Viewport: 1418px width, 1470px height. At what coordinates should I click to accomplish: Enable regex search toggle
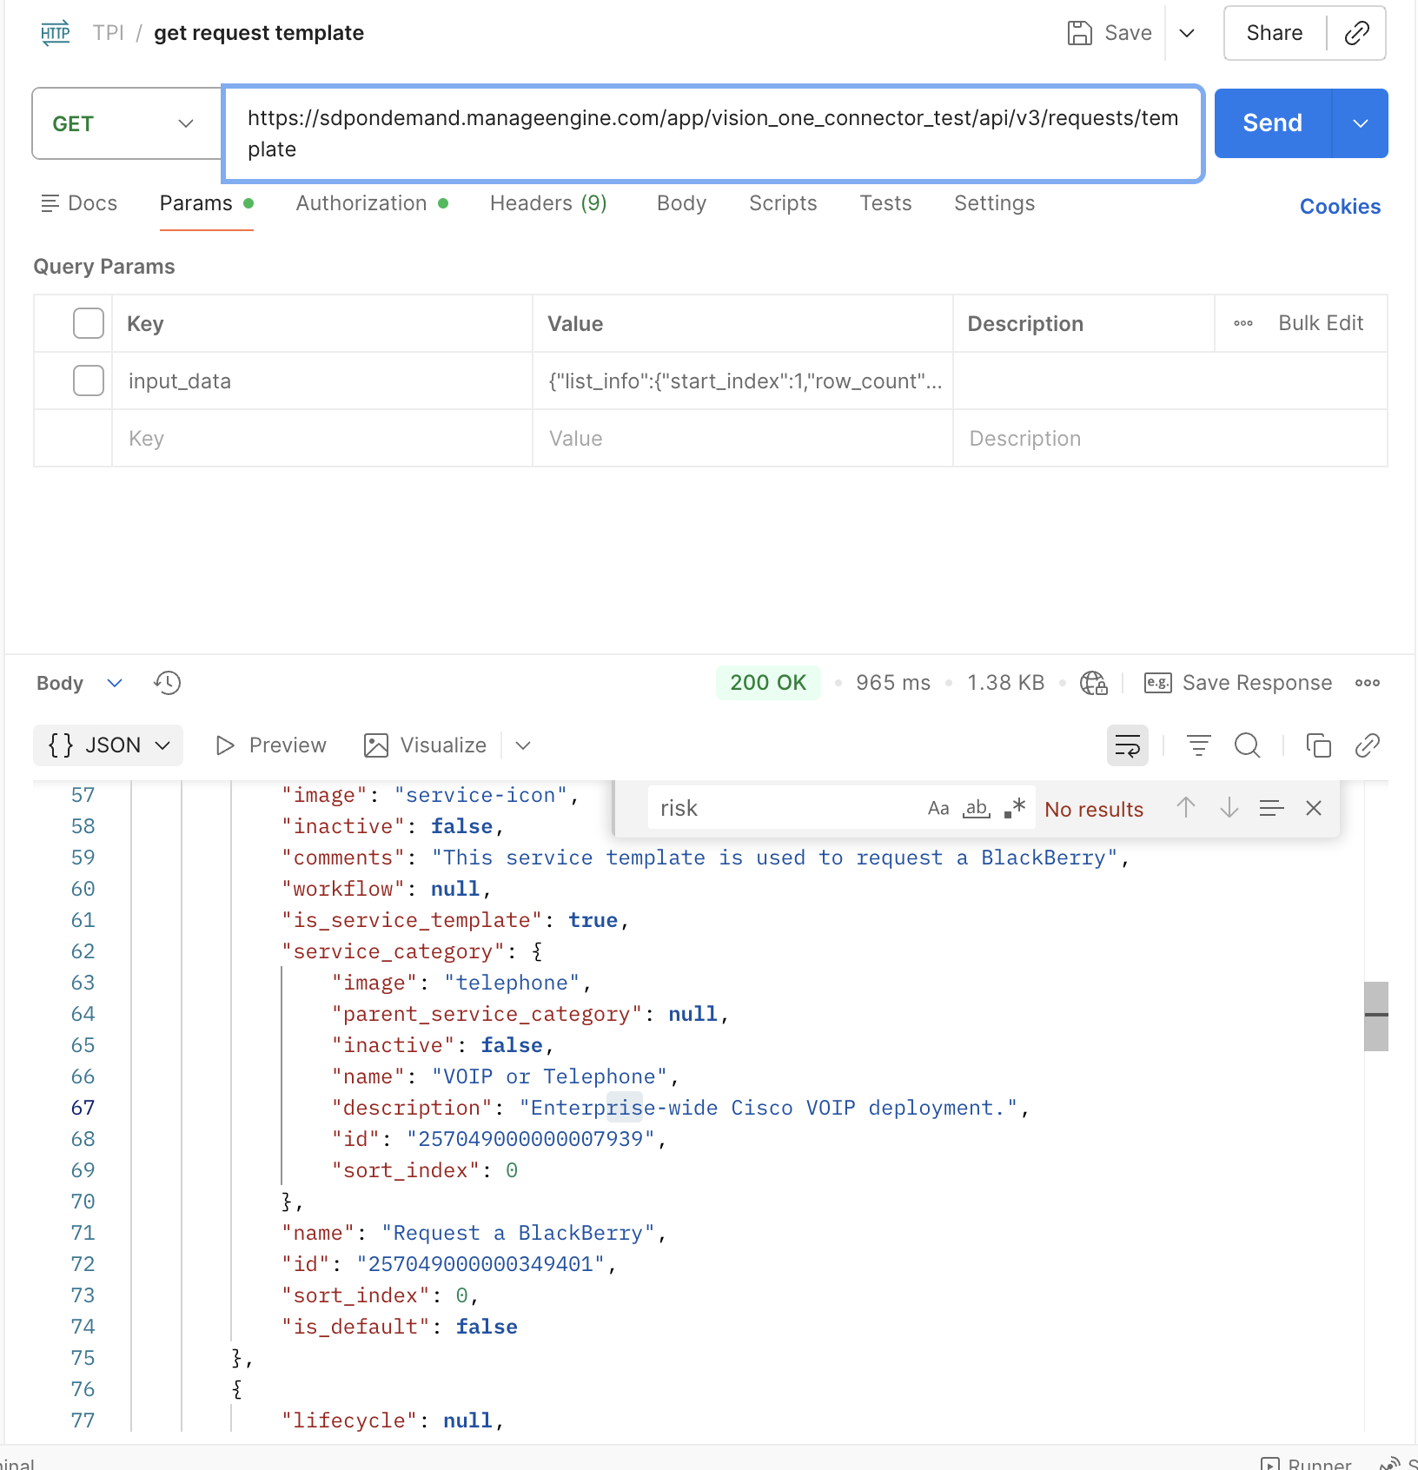point(1014,809)
